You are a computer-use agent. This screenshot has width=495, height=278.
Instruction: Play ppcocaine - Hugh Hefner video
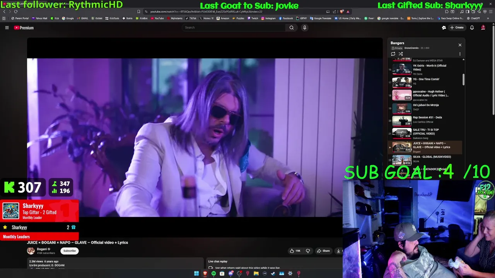[425, 95]
